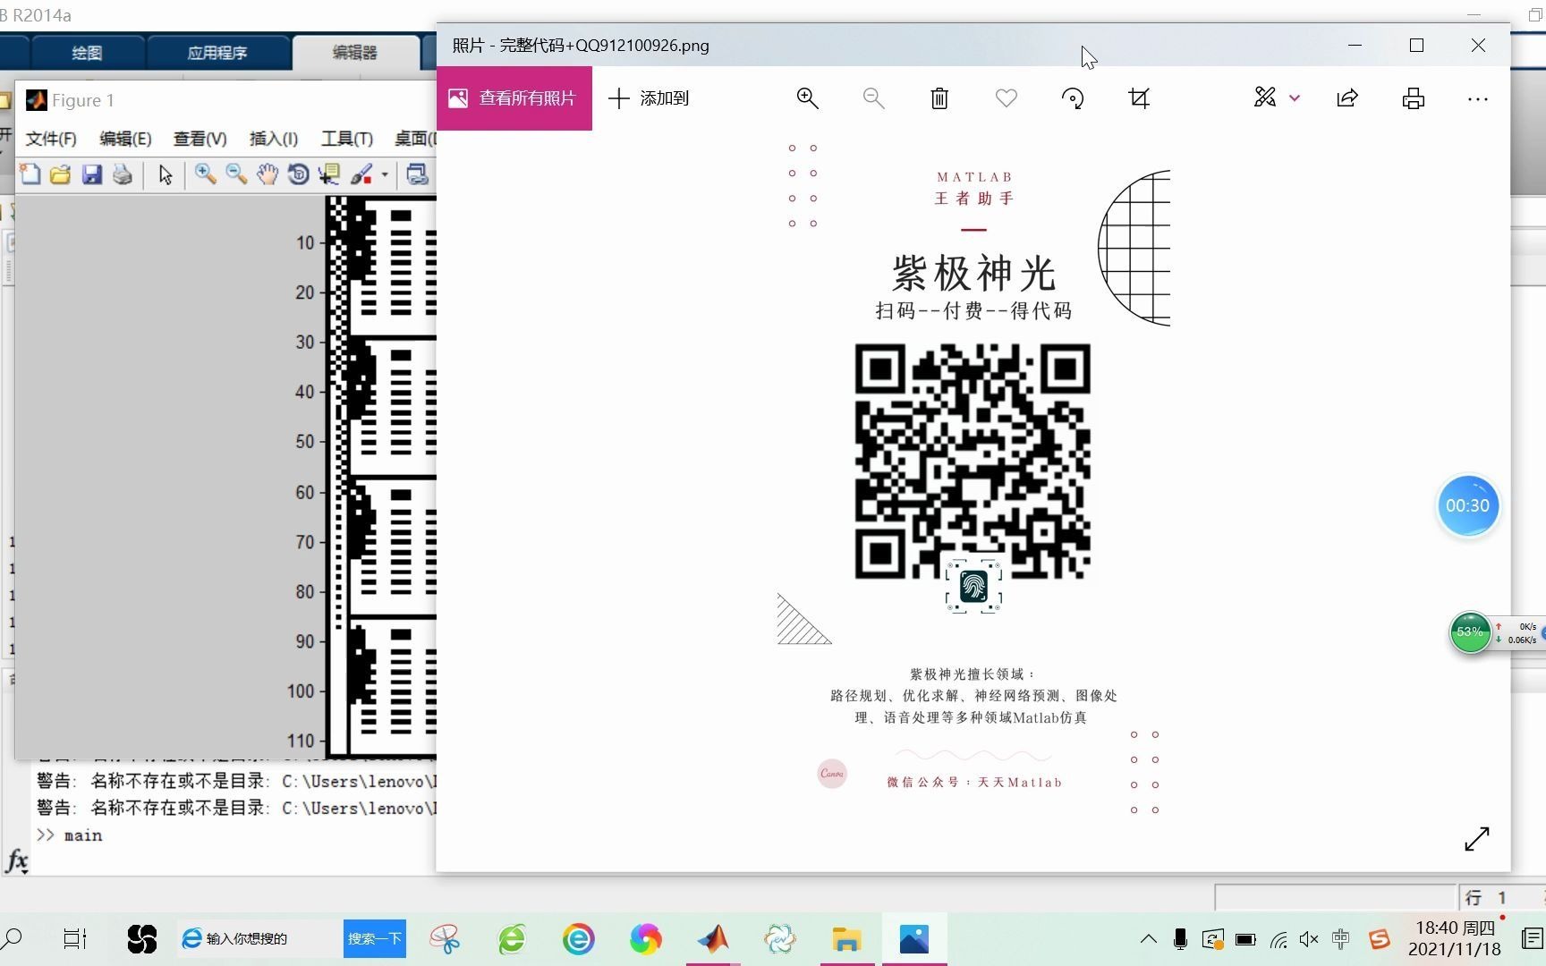Open 编辑(E) menu in Figure 1
The image size is (1546, 966).
(125, 139)
